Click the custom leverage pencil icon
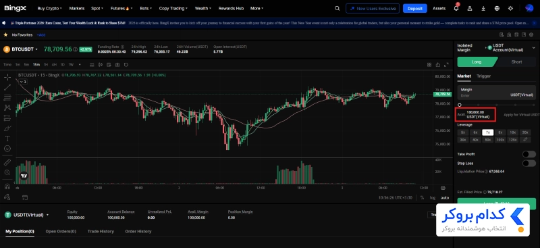Image resolution: width=540 pixels, height=248 pixels. [525, 140]
